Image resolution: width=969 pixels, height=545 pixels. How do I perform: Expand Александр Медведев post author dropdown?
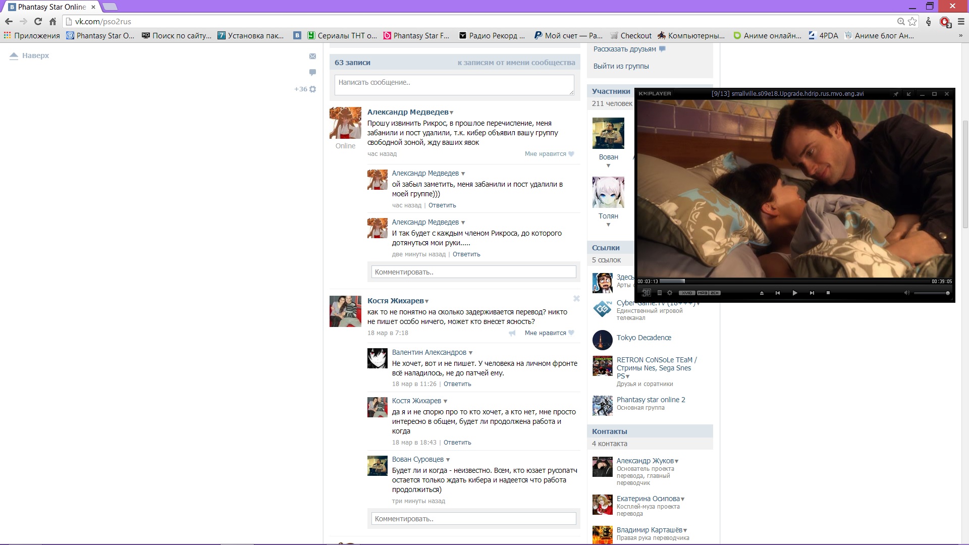pyautogui.click(x=452, y=113)
